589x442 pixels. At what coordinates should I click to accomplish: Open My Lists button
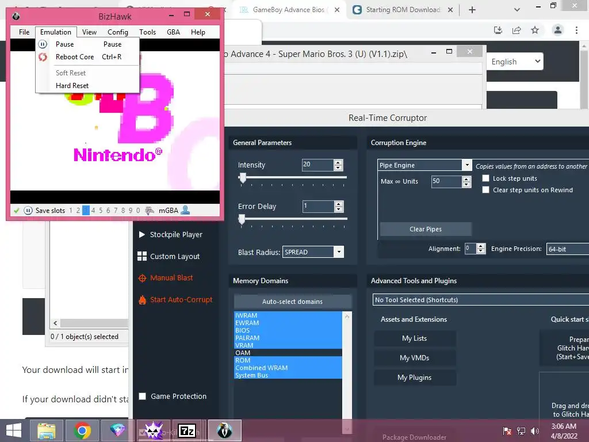(415, 338)
